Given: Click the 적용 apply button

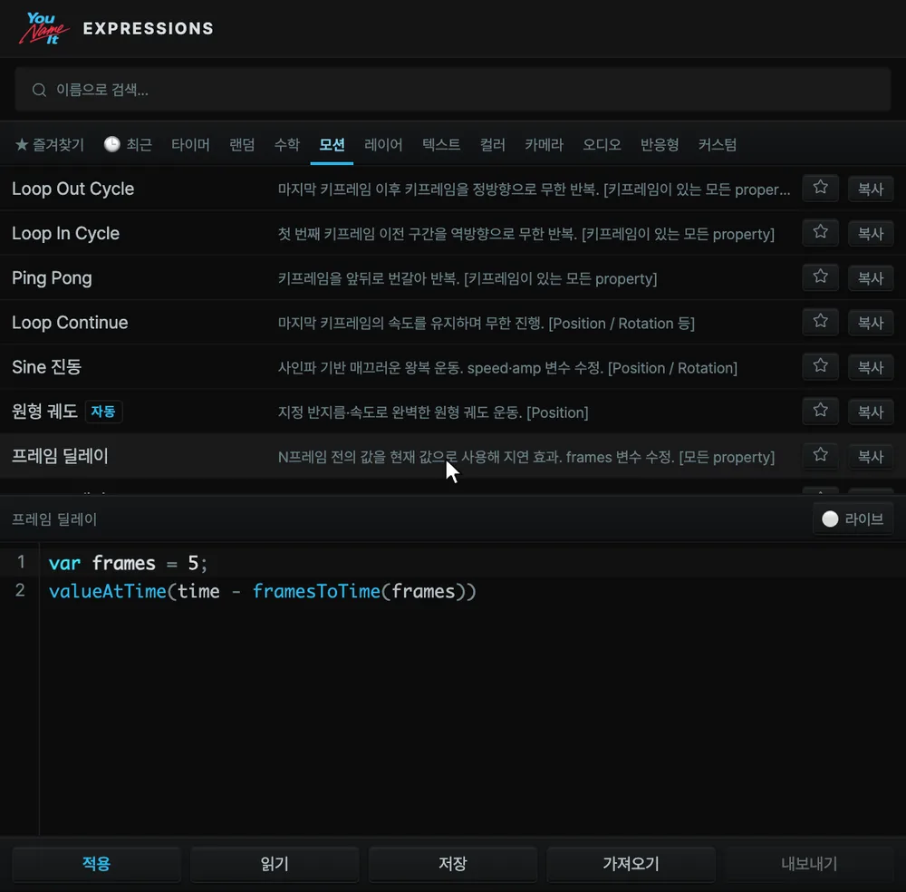Looking at the screenshot, I should pyautogui.click(x=97, y=864).
